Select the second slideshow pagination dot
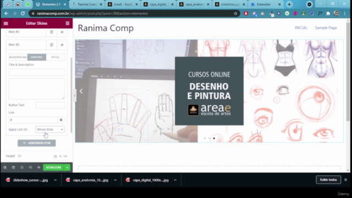352x198 pixels. [210, 138]
